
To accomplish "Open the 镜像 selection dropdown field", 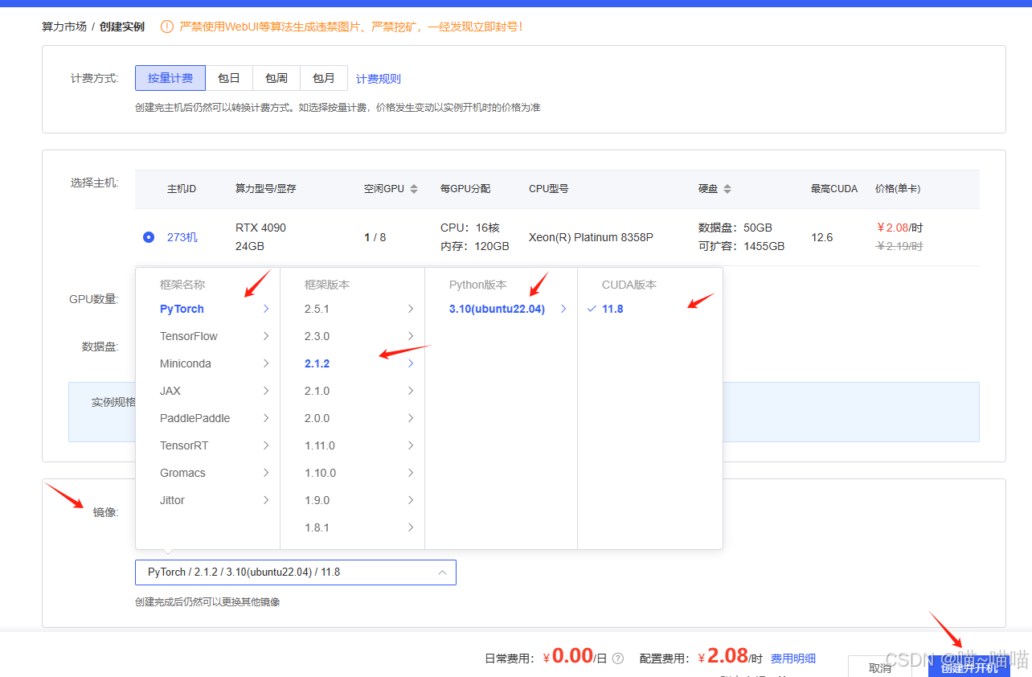I will coord(296,572).
